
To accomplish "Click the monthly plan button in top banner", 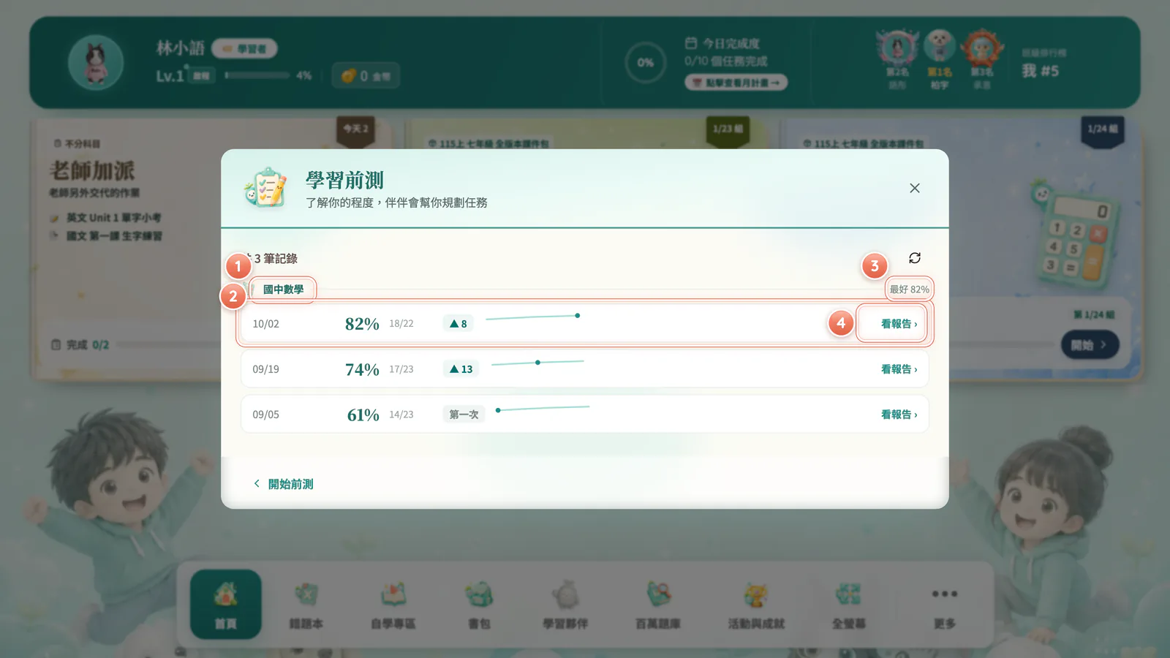I will (x=736, y=83).
